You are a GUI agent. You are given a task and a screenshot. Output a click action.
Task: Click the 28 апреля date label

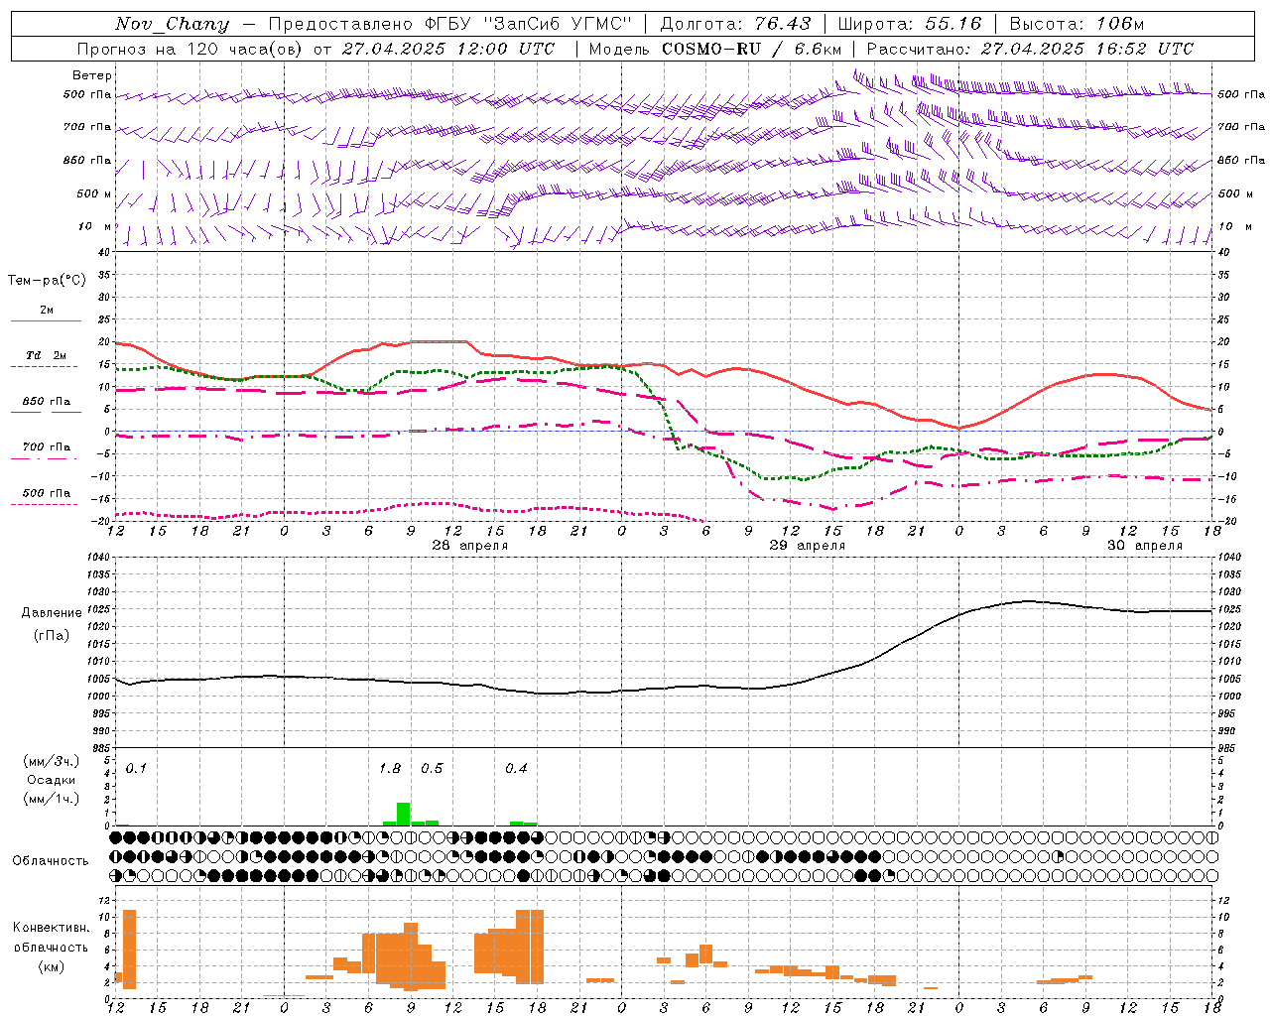(470, 546)
